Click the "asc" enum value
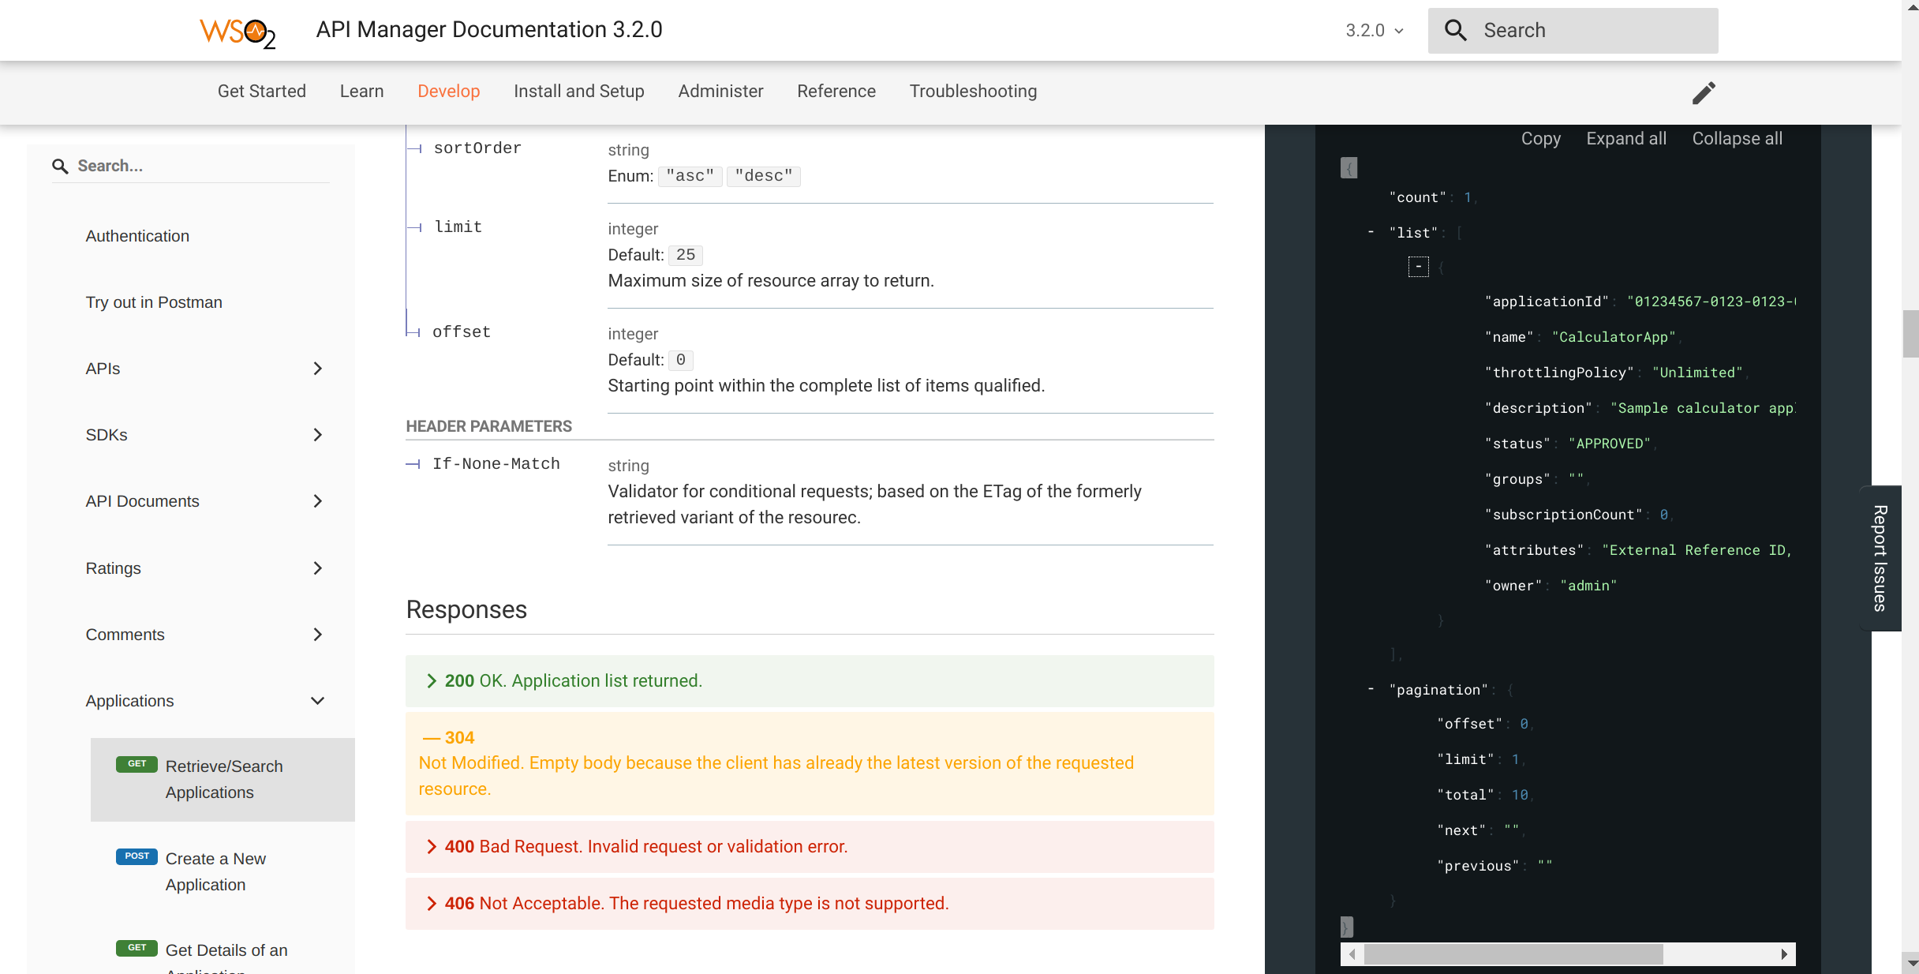 pyautogui.click(x=690, y=176)
